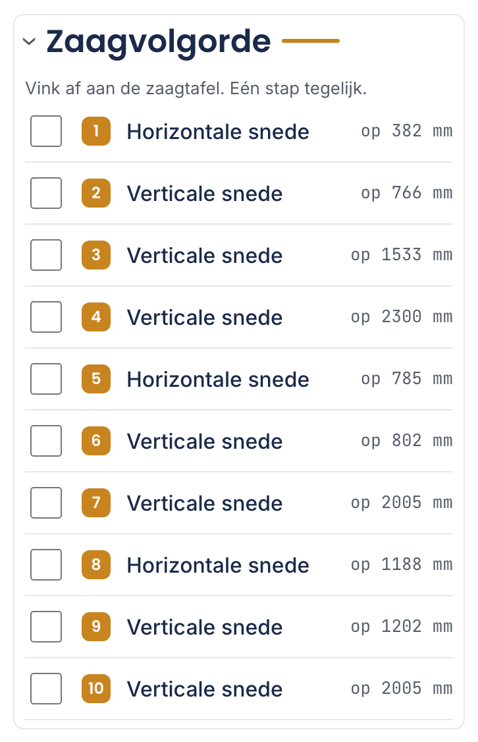Tick the checkbox for step 10

[x=46, y=689]
